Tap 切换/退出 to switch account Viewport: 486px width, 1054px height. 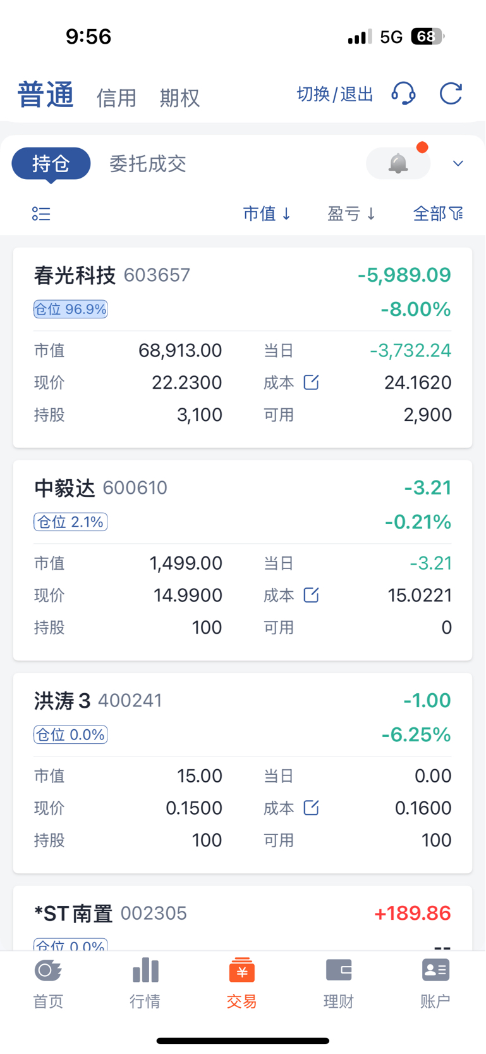335,94
